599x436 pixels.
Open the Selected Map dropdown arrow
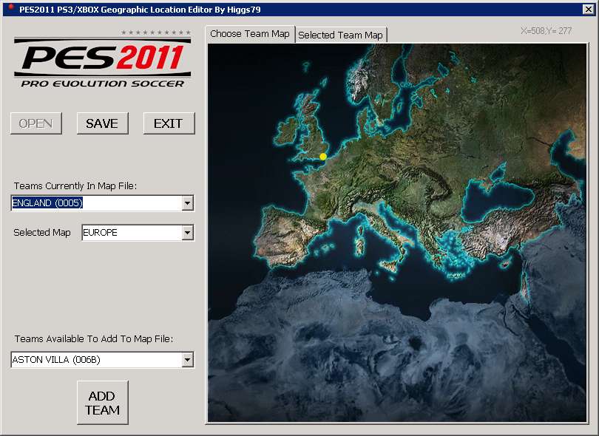(187, 233)
